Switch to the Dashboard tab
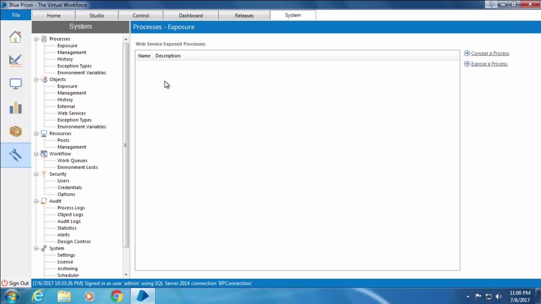This screenshot has height=304, width=541. pos(191,16)
